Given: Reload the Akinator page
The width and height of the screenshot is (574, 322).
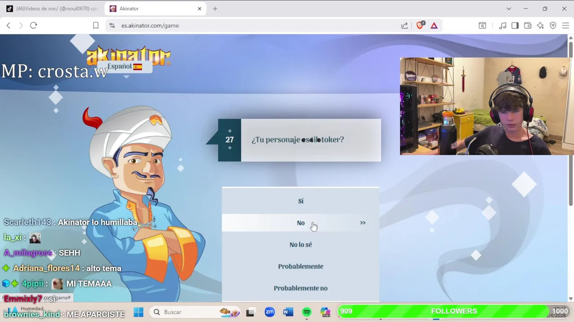Looking at the screenshot, I should [33, 25].
